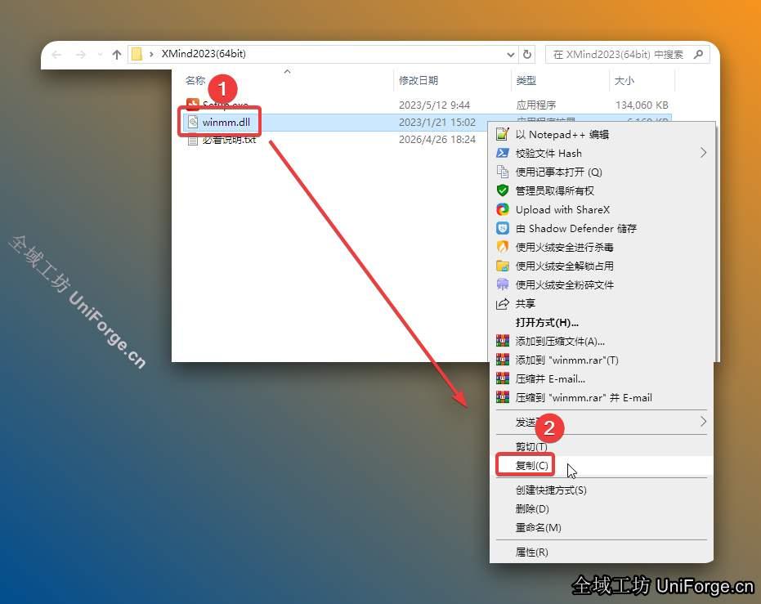Choose 重命名(M) from context menu
This screenshot has width=761, height=604.
tap(602, 528)
